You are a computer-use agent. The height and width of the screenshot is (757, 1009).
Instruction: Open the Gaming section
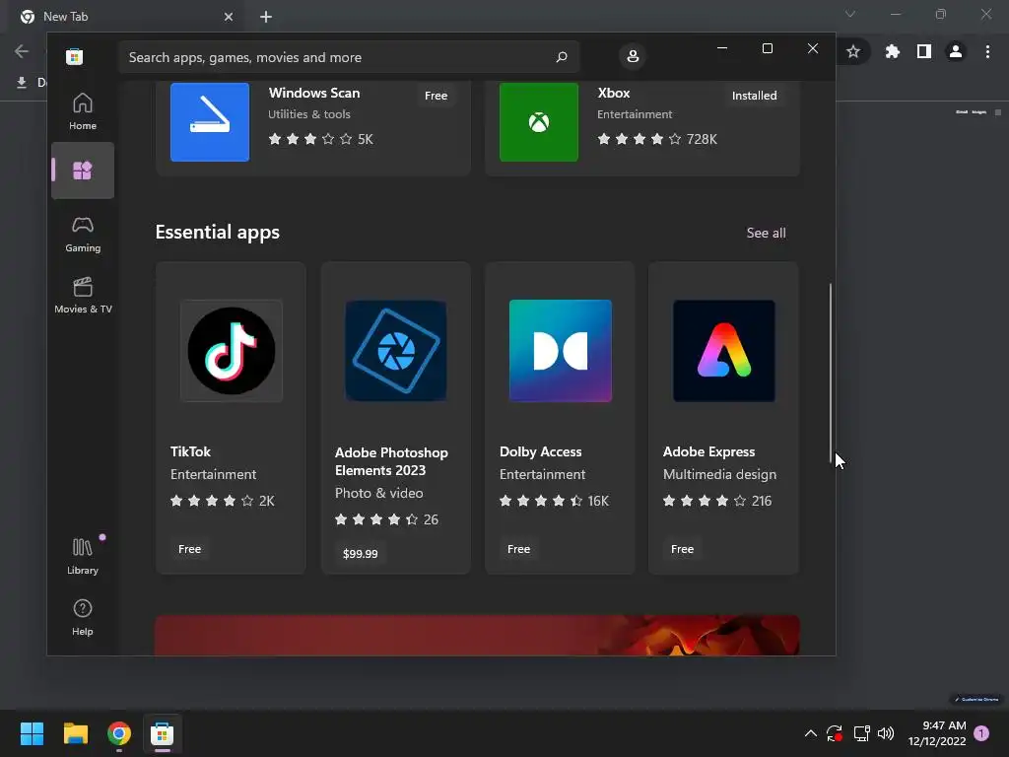83,234
